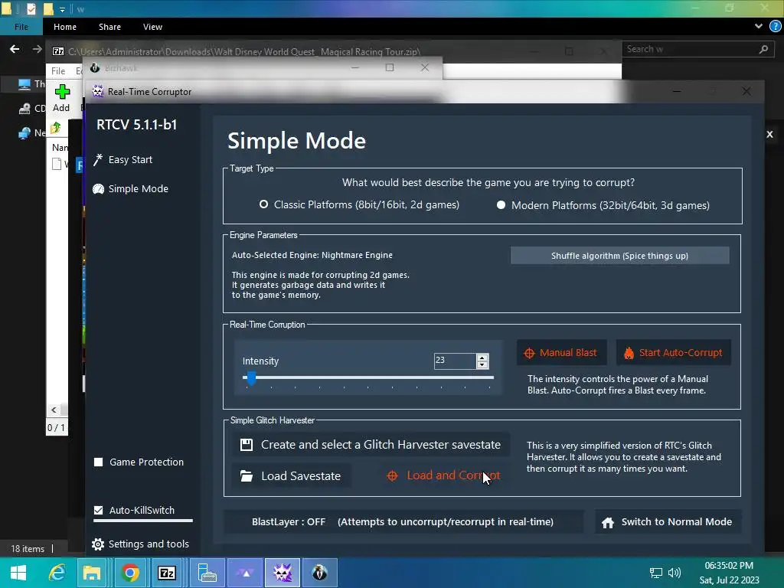The image size is (784, 588).
Task: Enable Game Protection checkbox
Action: (99, 462)
